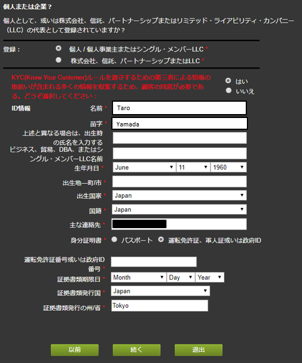The width and height of the screenshot is (302, 363).
Task: Click the red KYC(Know Your Customer) notice text
Action: [111, 87]
